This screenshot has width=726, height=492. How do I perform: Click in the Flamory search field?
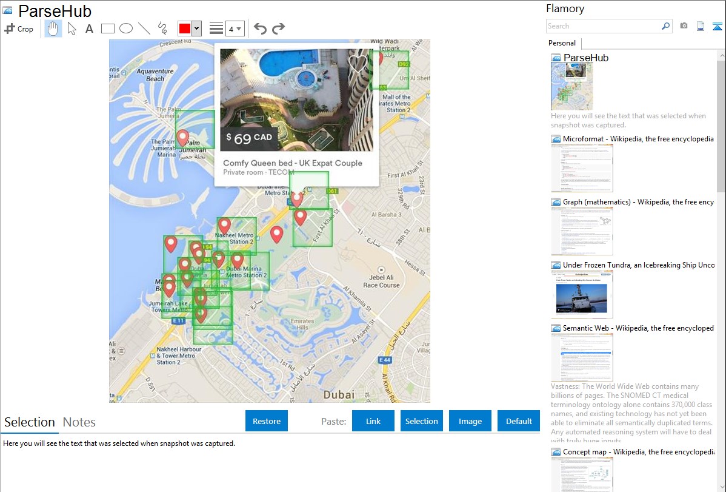[603, 26]
